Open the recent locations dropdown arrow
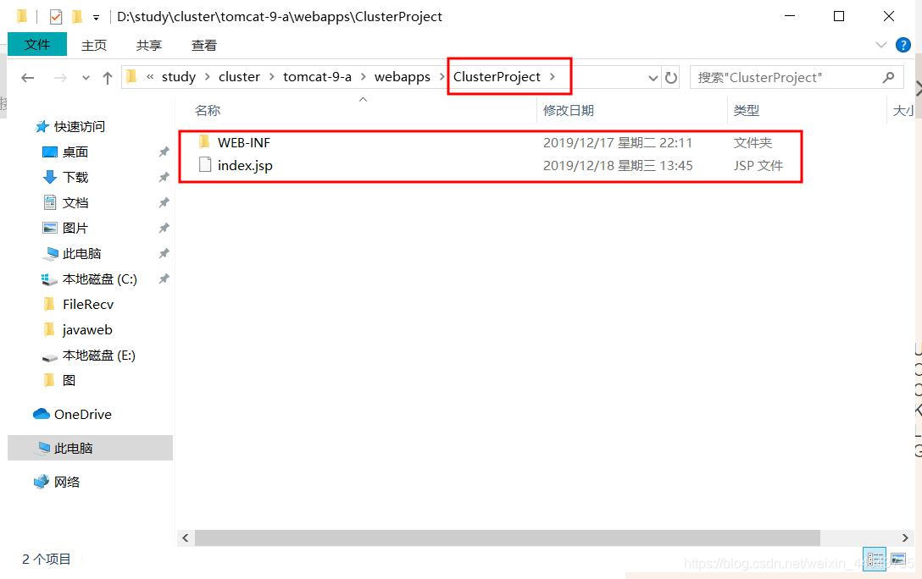922x579 pixels. click(86, 78)
